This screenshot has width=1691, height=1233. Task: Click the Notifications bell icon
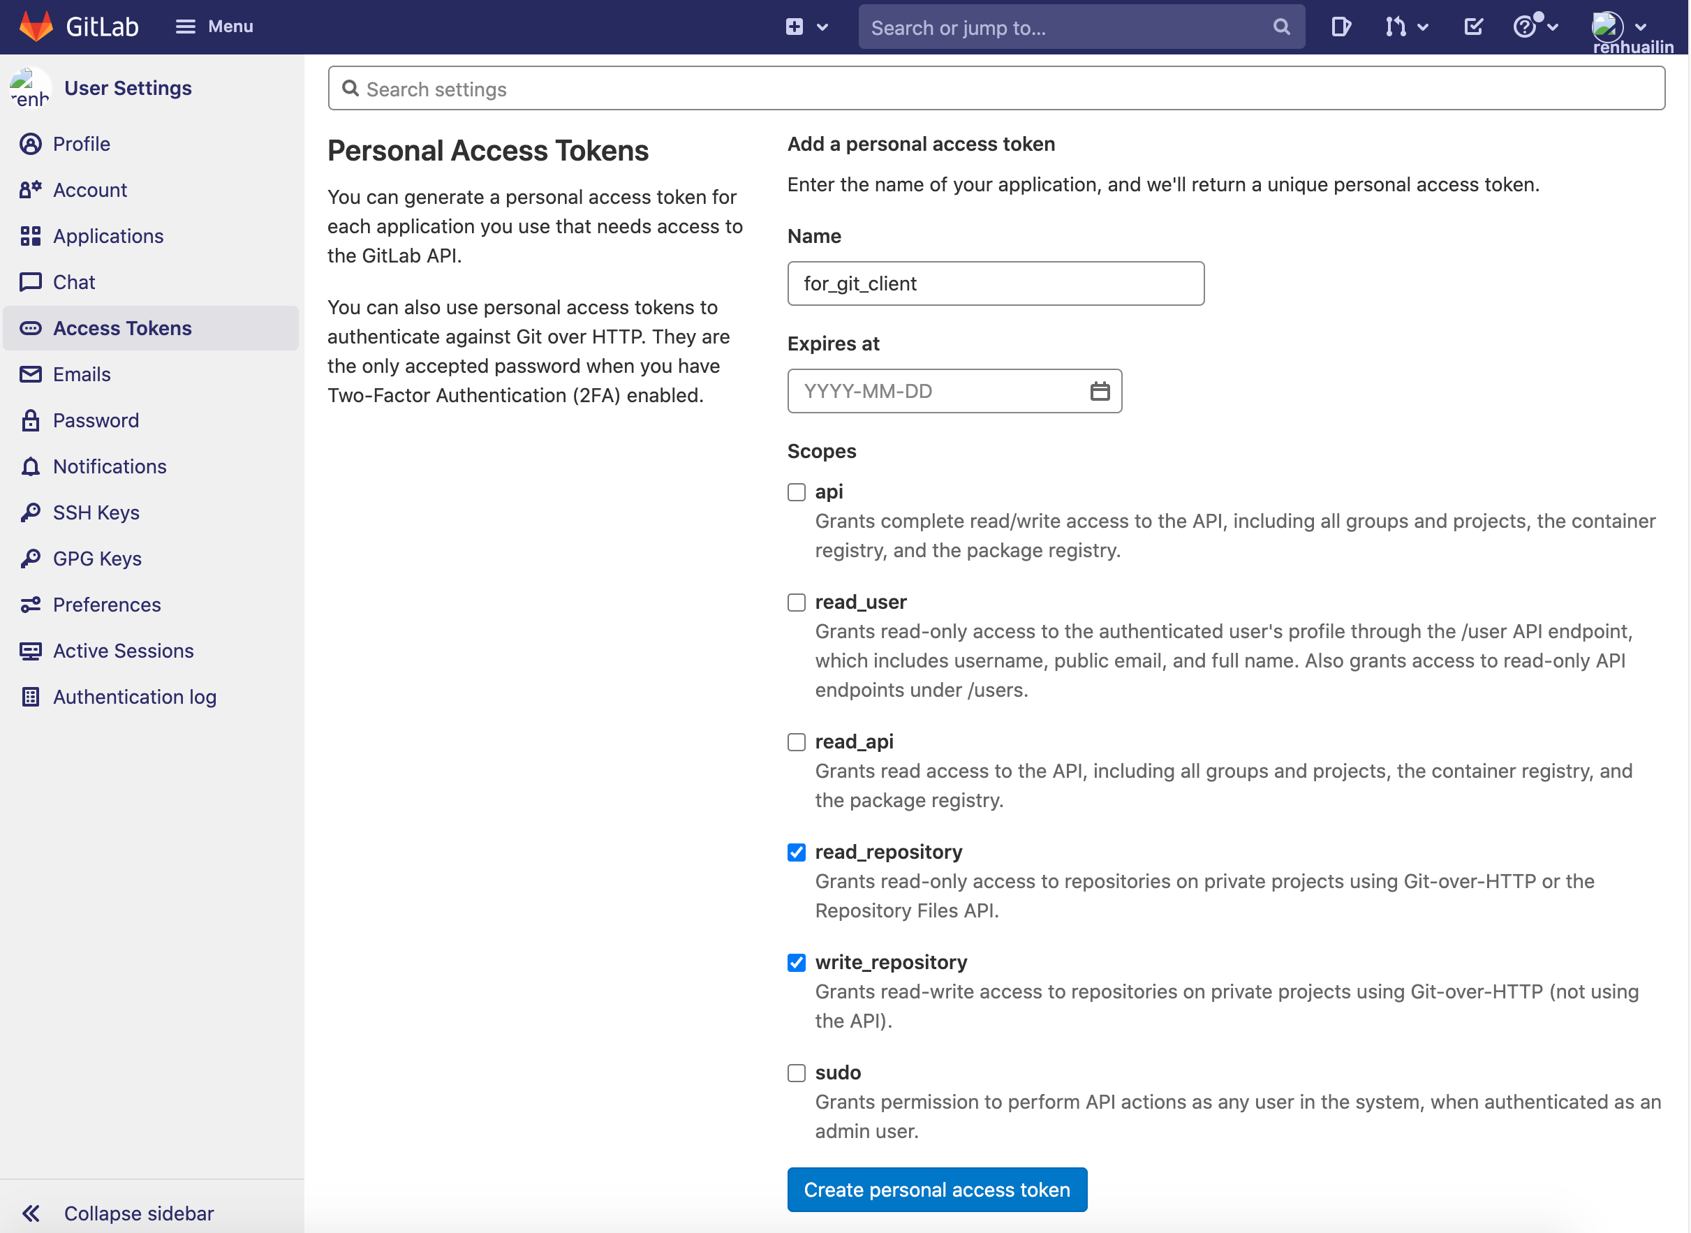tap(31, 466)
